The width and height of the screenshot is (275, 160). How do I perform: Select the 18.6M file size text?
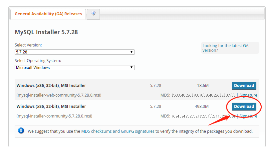coord(203,86)
